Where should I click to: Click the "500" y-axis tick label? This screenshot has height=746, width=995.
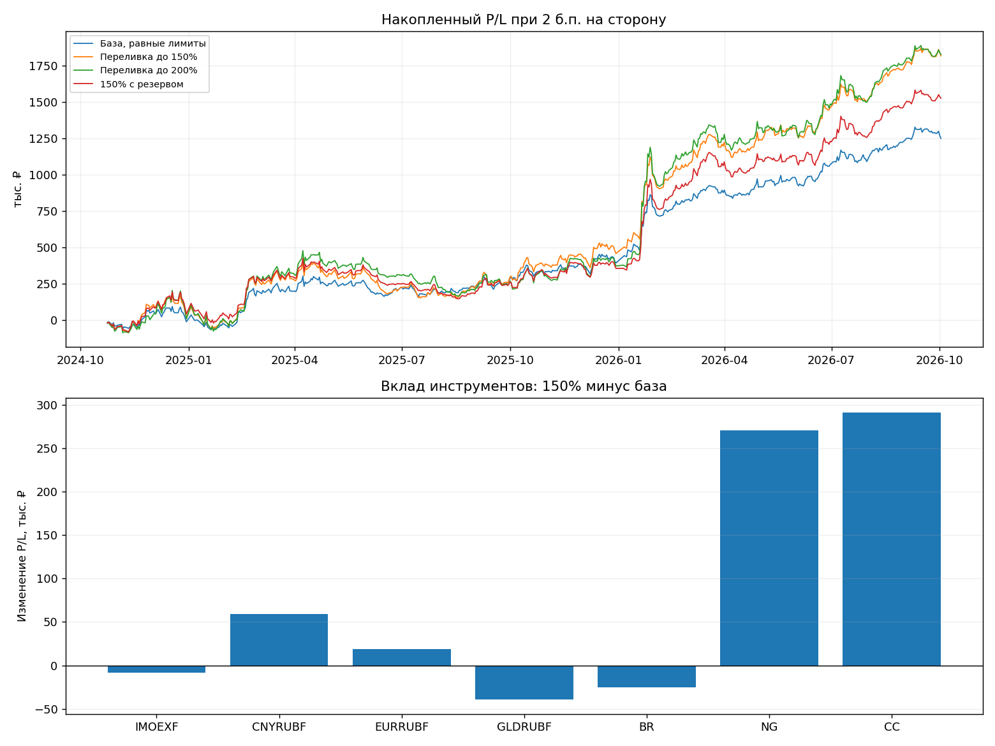[x=47, y=248]
